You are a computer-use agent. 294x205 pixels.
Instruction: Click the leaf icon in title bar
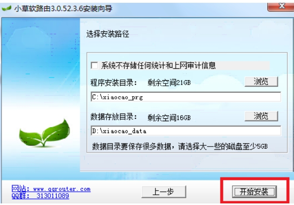[6, 9]
